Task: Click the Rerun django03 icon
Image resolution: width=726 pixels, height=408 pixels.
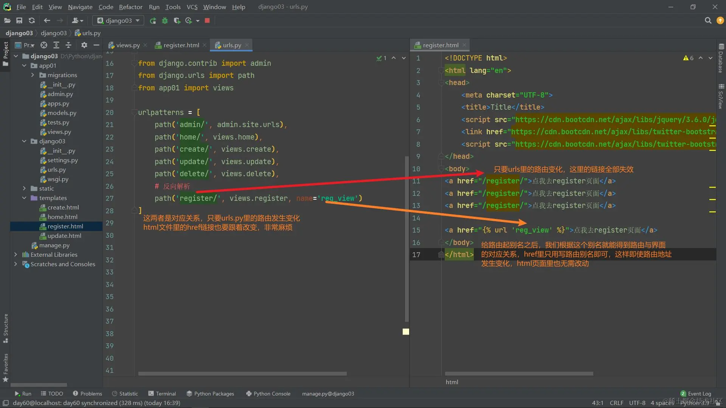Action: point(153,21)
